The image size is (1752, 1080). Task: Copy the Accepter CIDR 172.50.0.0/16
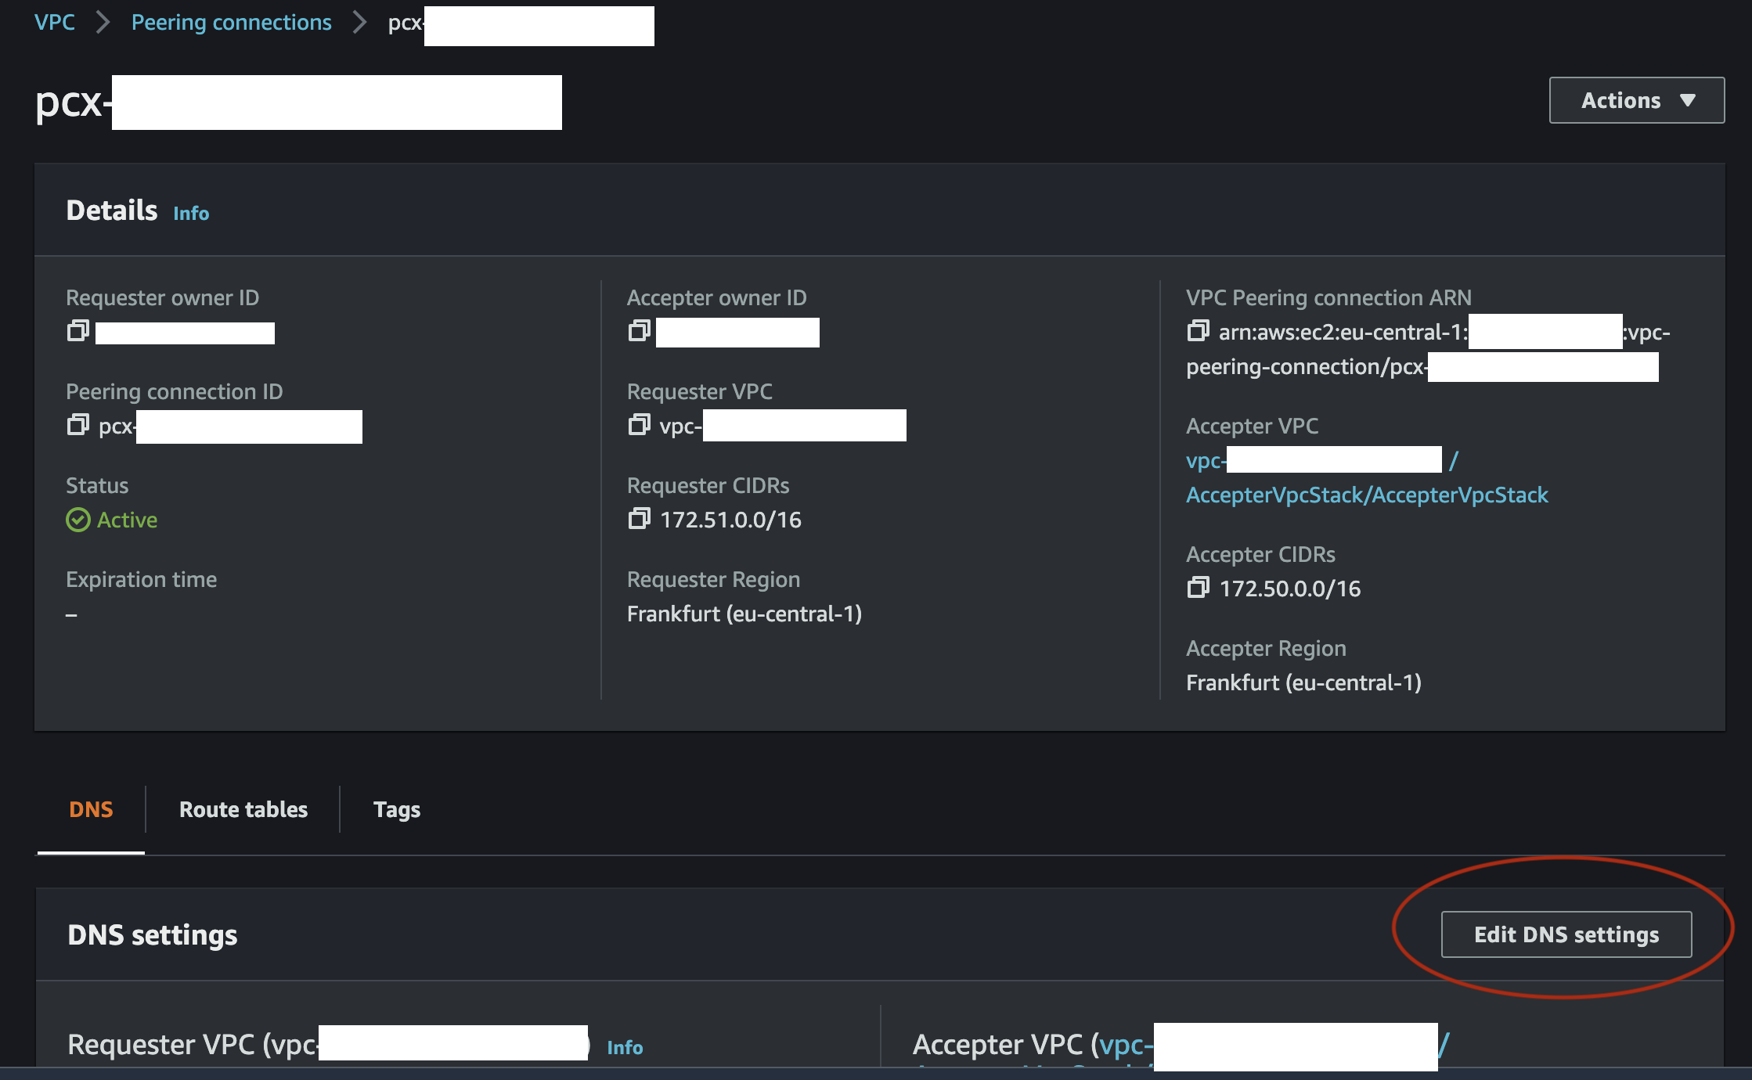pyautogui.click(x=1198, y=588)
